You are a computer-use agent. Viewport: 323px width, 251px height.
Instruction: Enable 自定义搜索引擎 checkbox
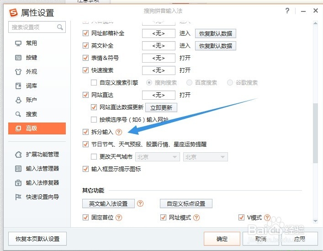pos(94,83)
